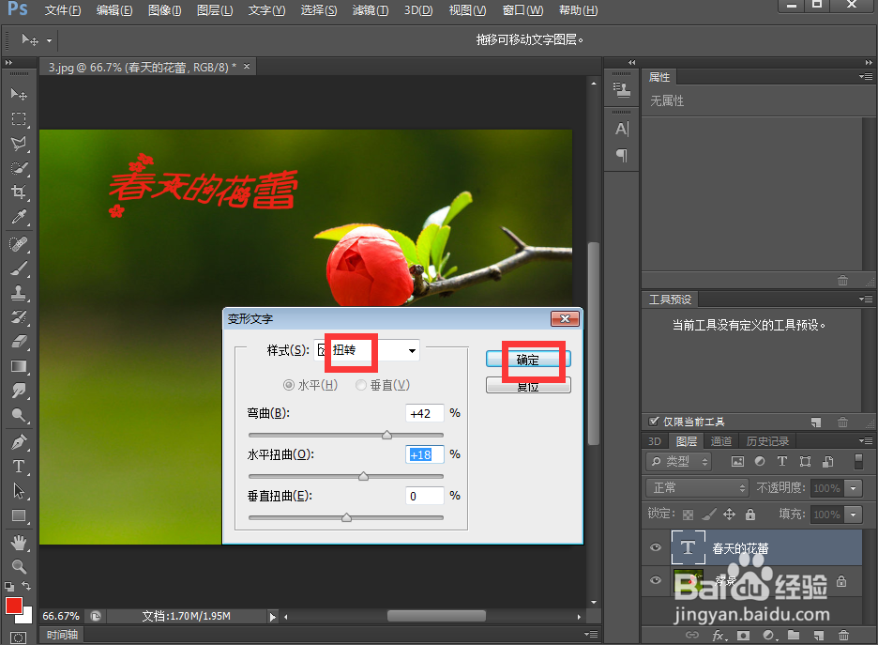Open the 工具预设 panel flyout menu
The width and height of the screenshot is (878, 645).
(866, 299)
